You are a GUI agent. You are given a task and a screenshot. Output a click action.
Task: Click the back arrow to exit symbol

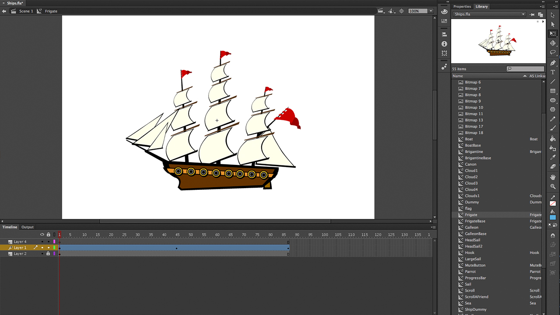[x=4, y=11]
